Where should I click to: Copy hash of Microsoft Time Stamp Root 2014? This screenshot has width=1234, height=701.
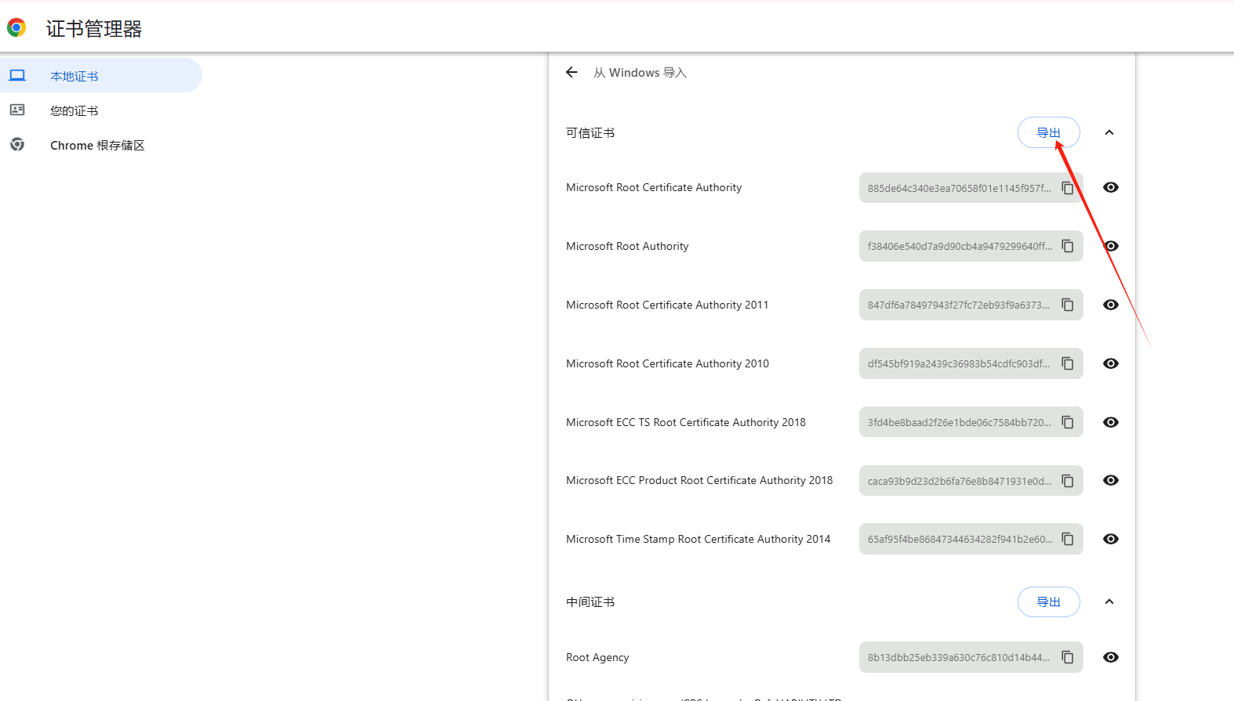1068,539
